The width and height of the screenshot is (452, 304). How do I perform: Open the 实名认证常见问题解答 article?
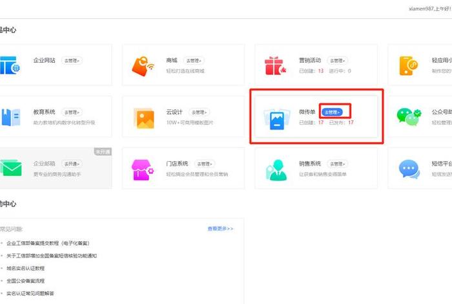click(x=30, y=293)
